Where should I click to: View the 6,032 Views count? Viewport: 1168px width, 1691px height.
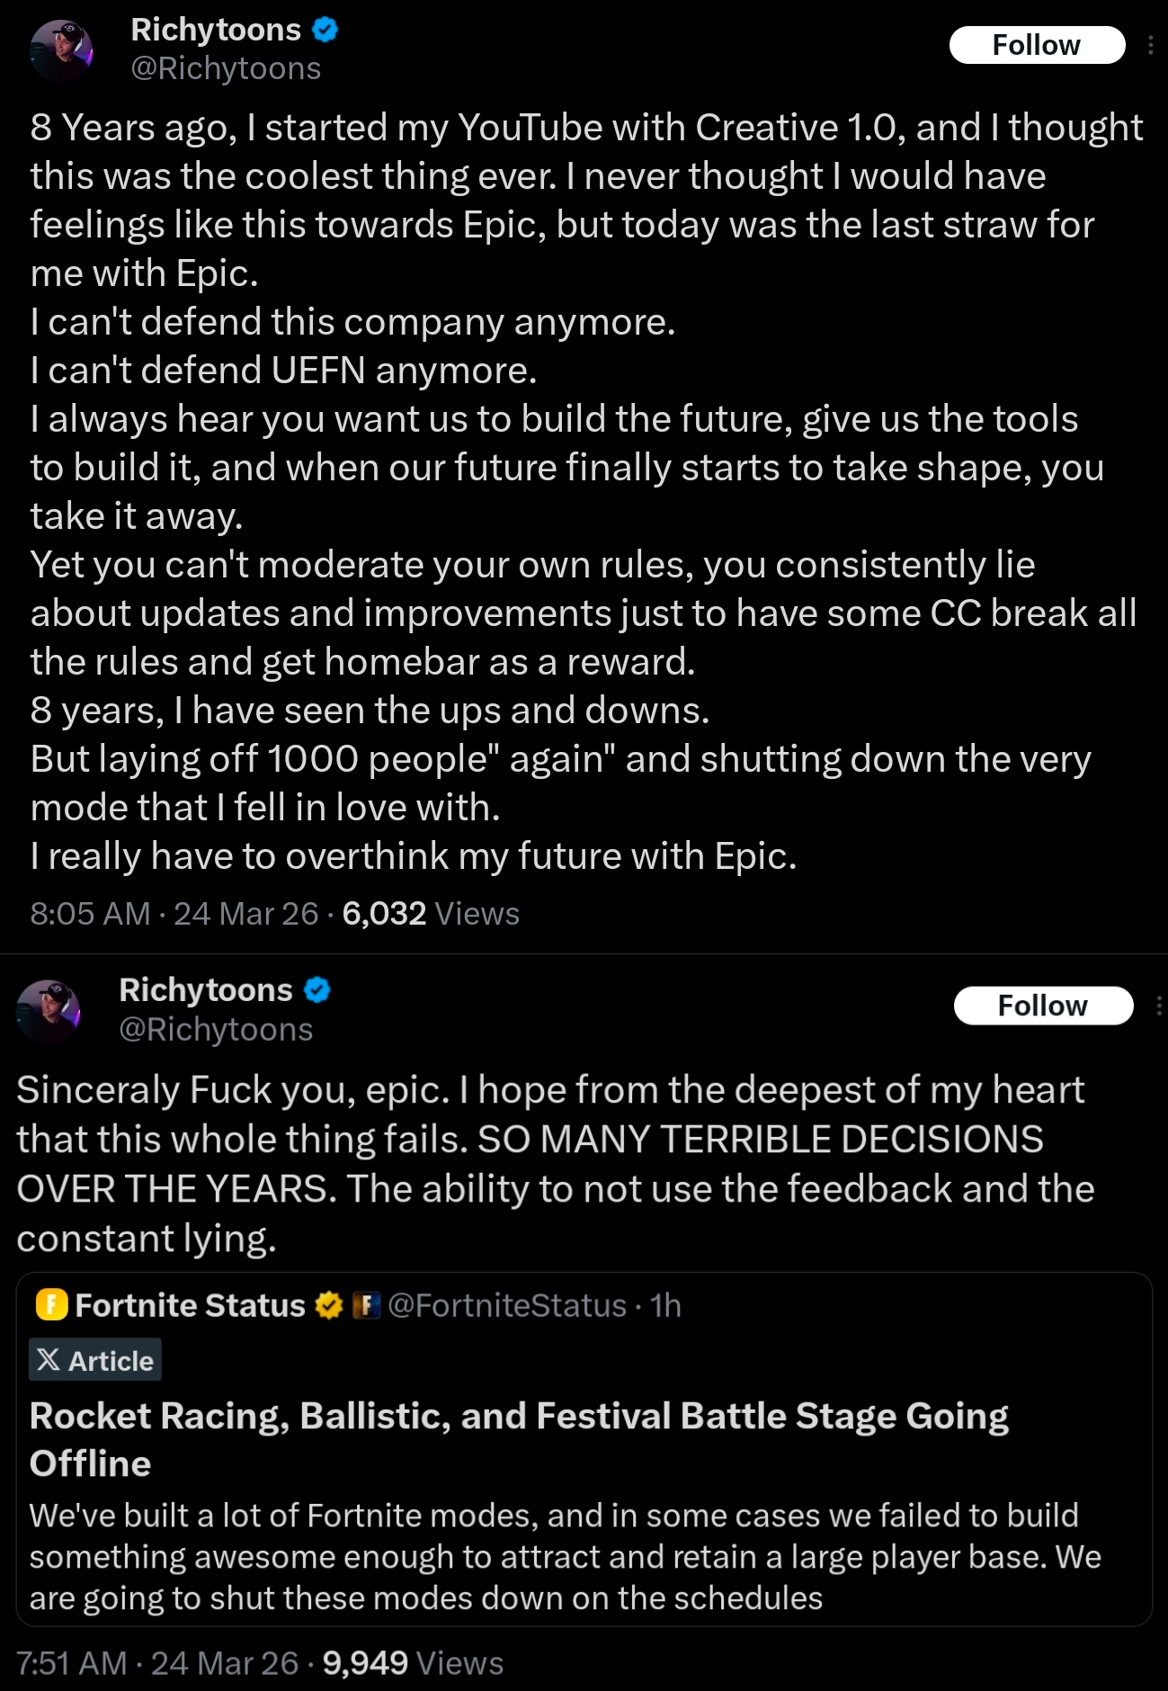coord(430,914)
